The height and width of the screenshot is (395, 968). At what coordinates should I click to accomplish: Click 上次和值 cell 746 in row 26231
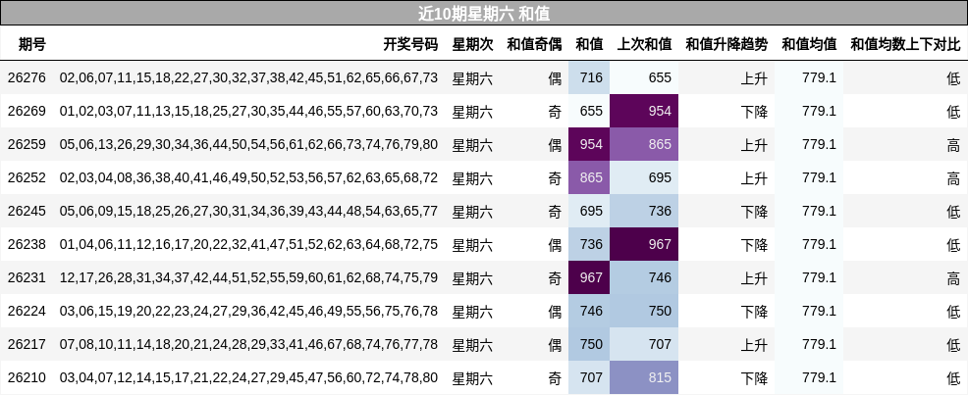[644, 277]
